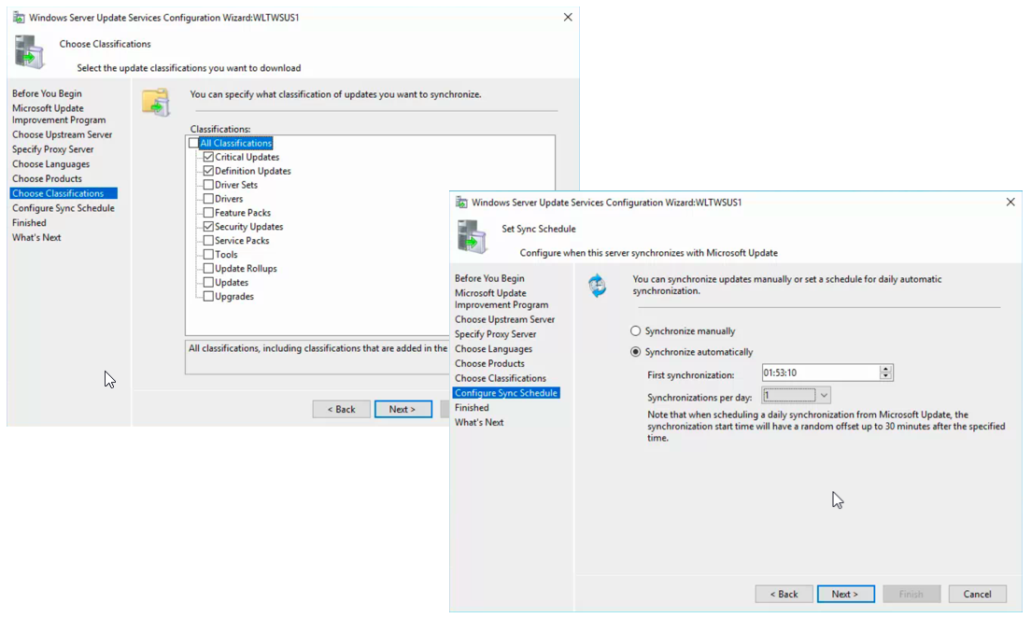Select What's Next in Classifications window
The width and height of the screenshot is (1031, 618).
[36, 237]
